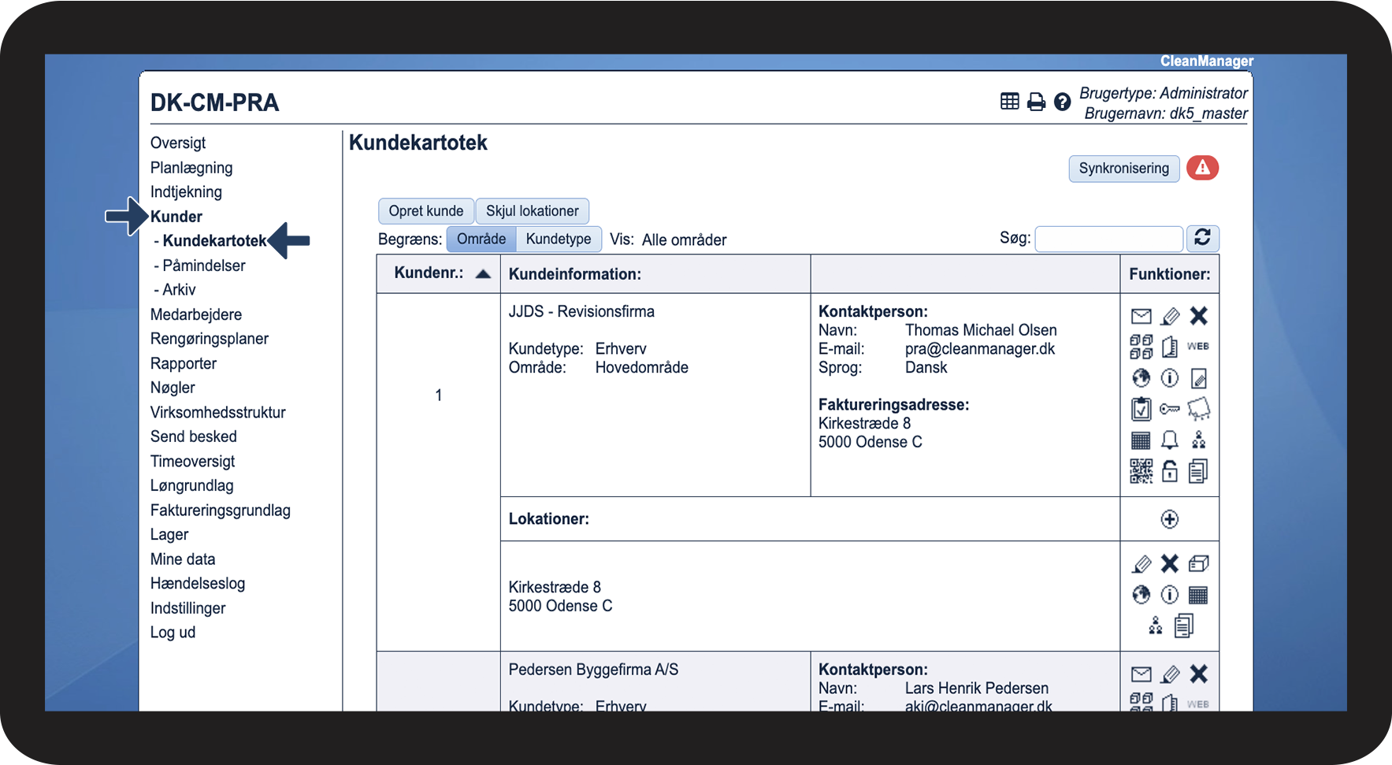Click open padlock icon for JJDS customer
This screenshot has height=765, width=1392.
[x=1170, y=471]
